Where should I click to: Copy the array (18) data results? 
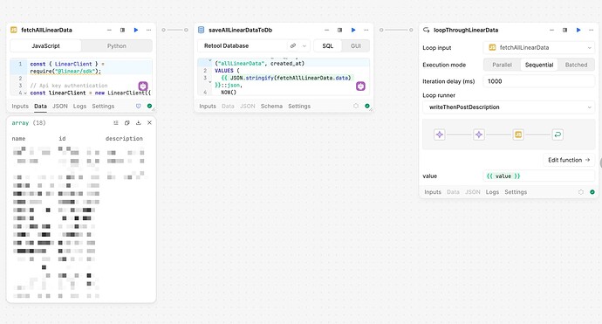(127, 123)
